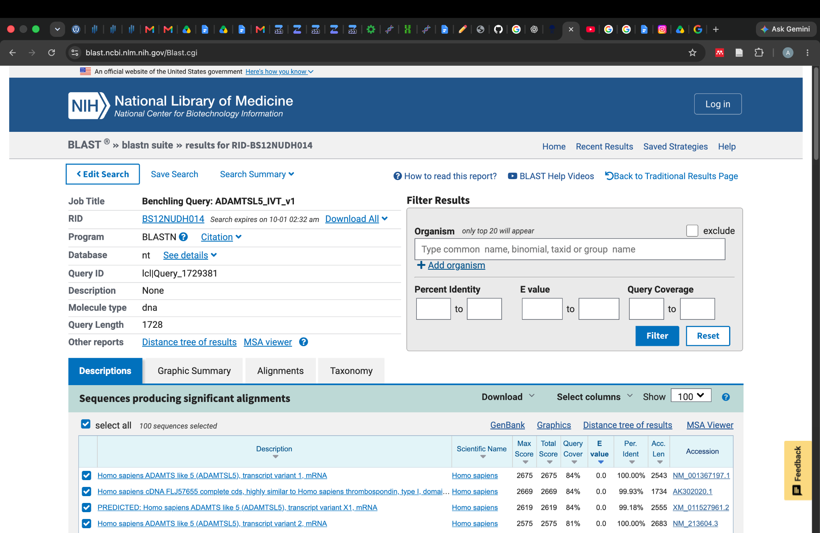820x533 pixels.
Task: Open a new browser tab with plus
Action: (x=716, y=29)
